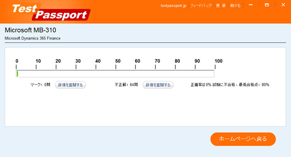The height and width of the screenshot is (157, 291).
Task: Click 更新 in the header
Action: 221,6
